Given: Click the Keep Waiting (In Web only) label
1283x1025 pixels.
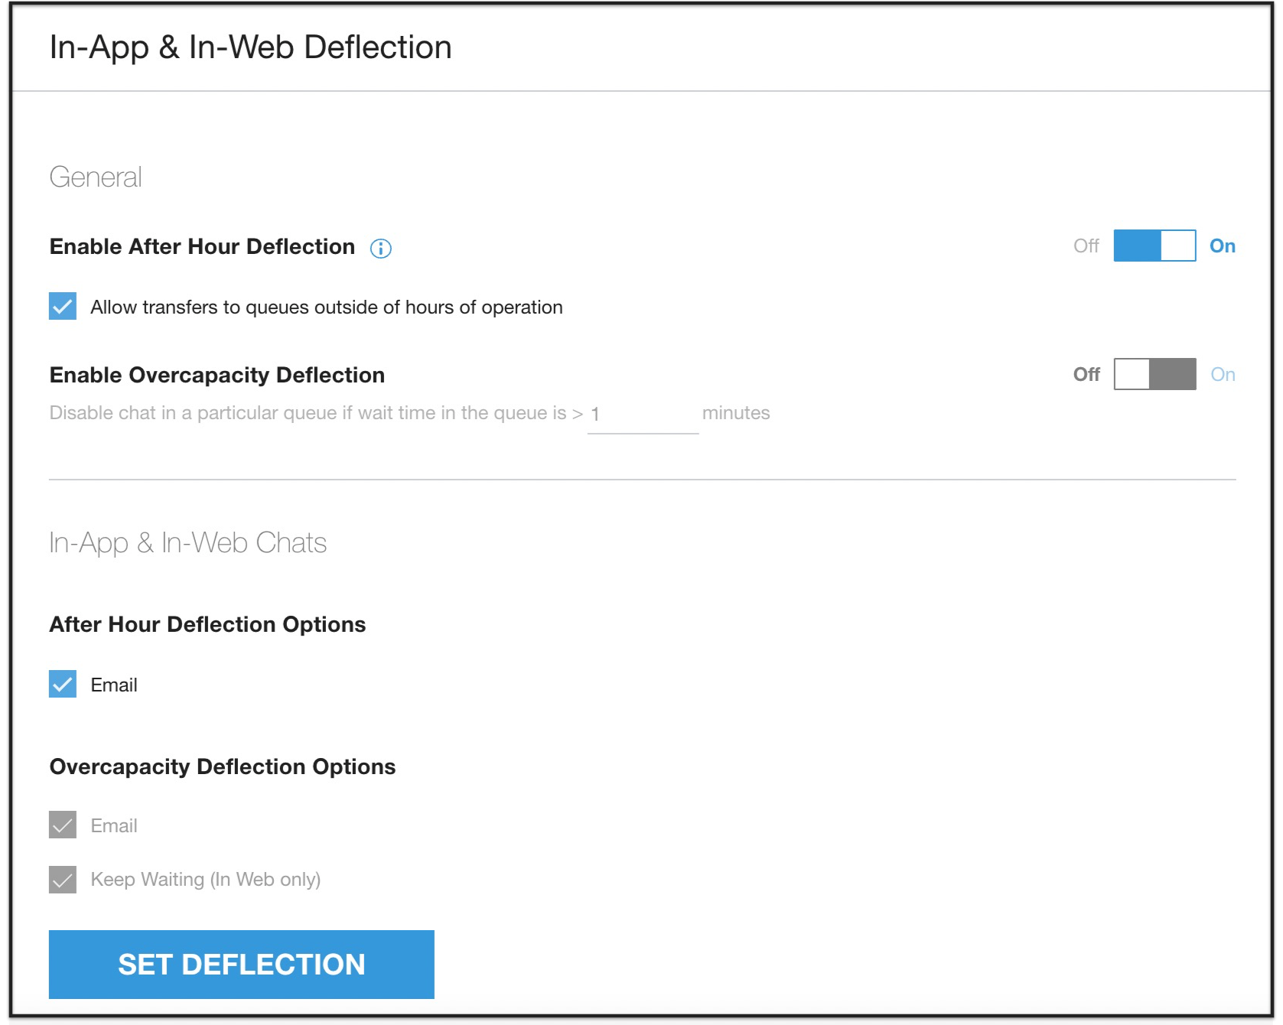Looking at the screenshot, I should click(205, 880).
